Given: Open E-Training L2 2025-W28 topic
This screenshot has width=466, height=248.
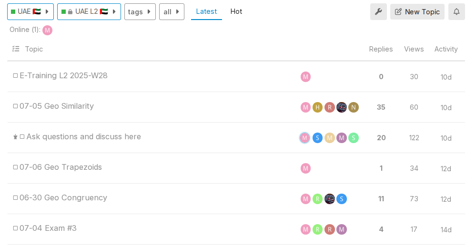Looking at the screenshot, I should pos(63,76).
